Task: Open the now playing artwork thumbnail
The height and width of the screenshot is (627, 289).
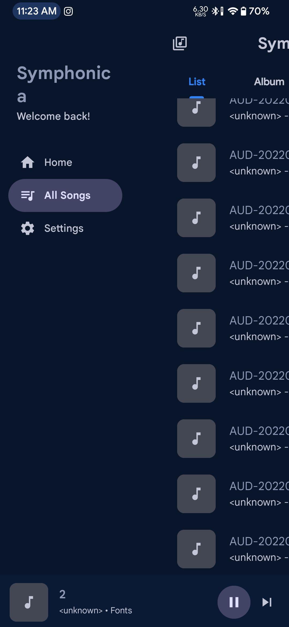Action: click(x=29, y=602)
